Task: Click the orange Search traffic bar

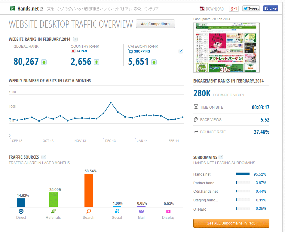Action: [x=89, y=190]
